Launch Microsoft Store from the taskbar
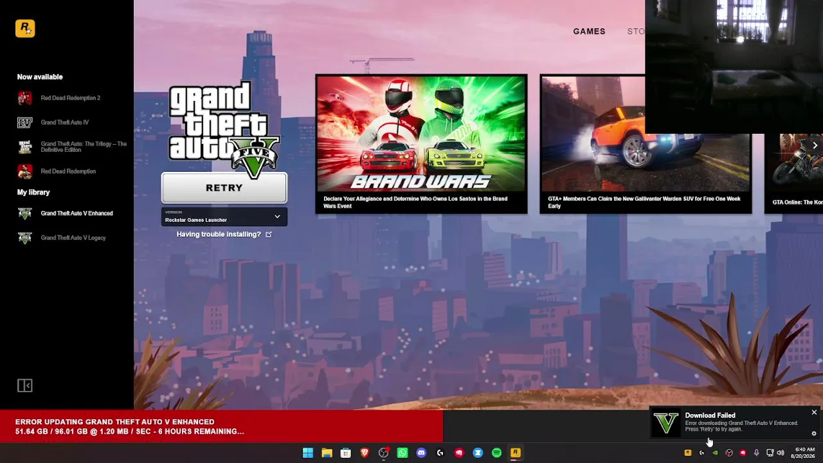 [x=346, y=453]
